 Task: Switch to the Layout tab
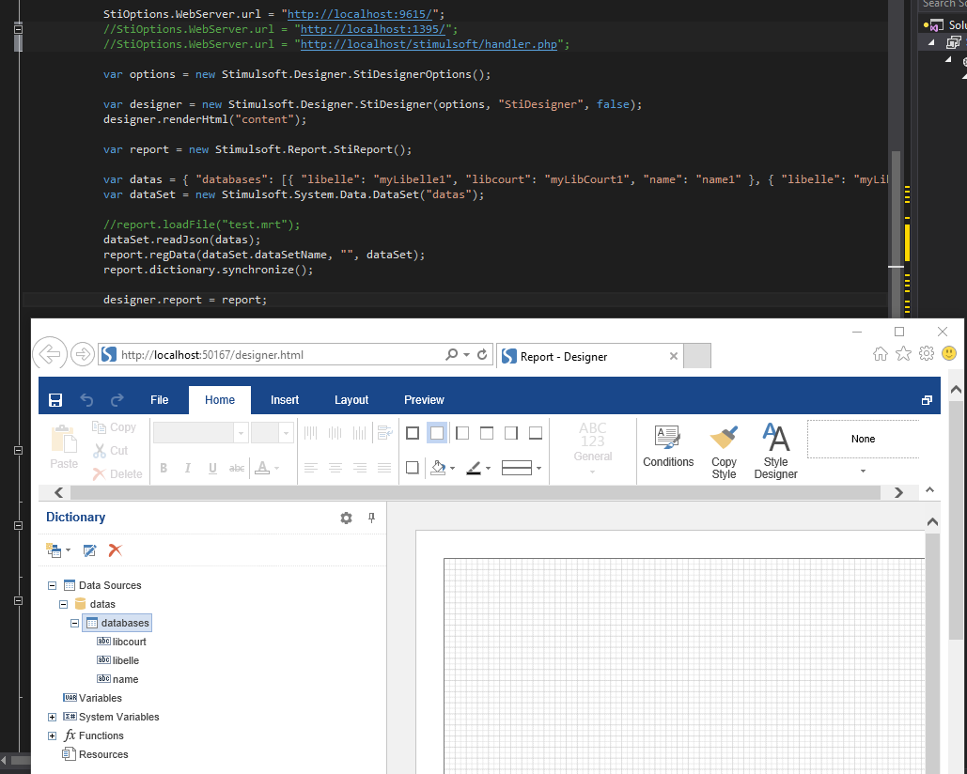point(351,400)
